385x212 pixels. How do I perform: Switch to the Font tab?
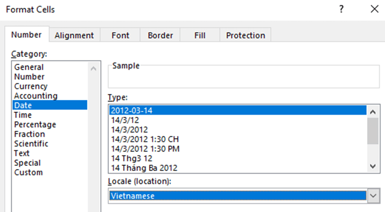(x=120, y=35)
